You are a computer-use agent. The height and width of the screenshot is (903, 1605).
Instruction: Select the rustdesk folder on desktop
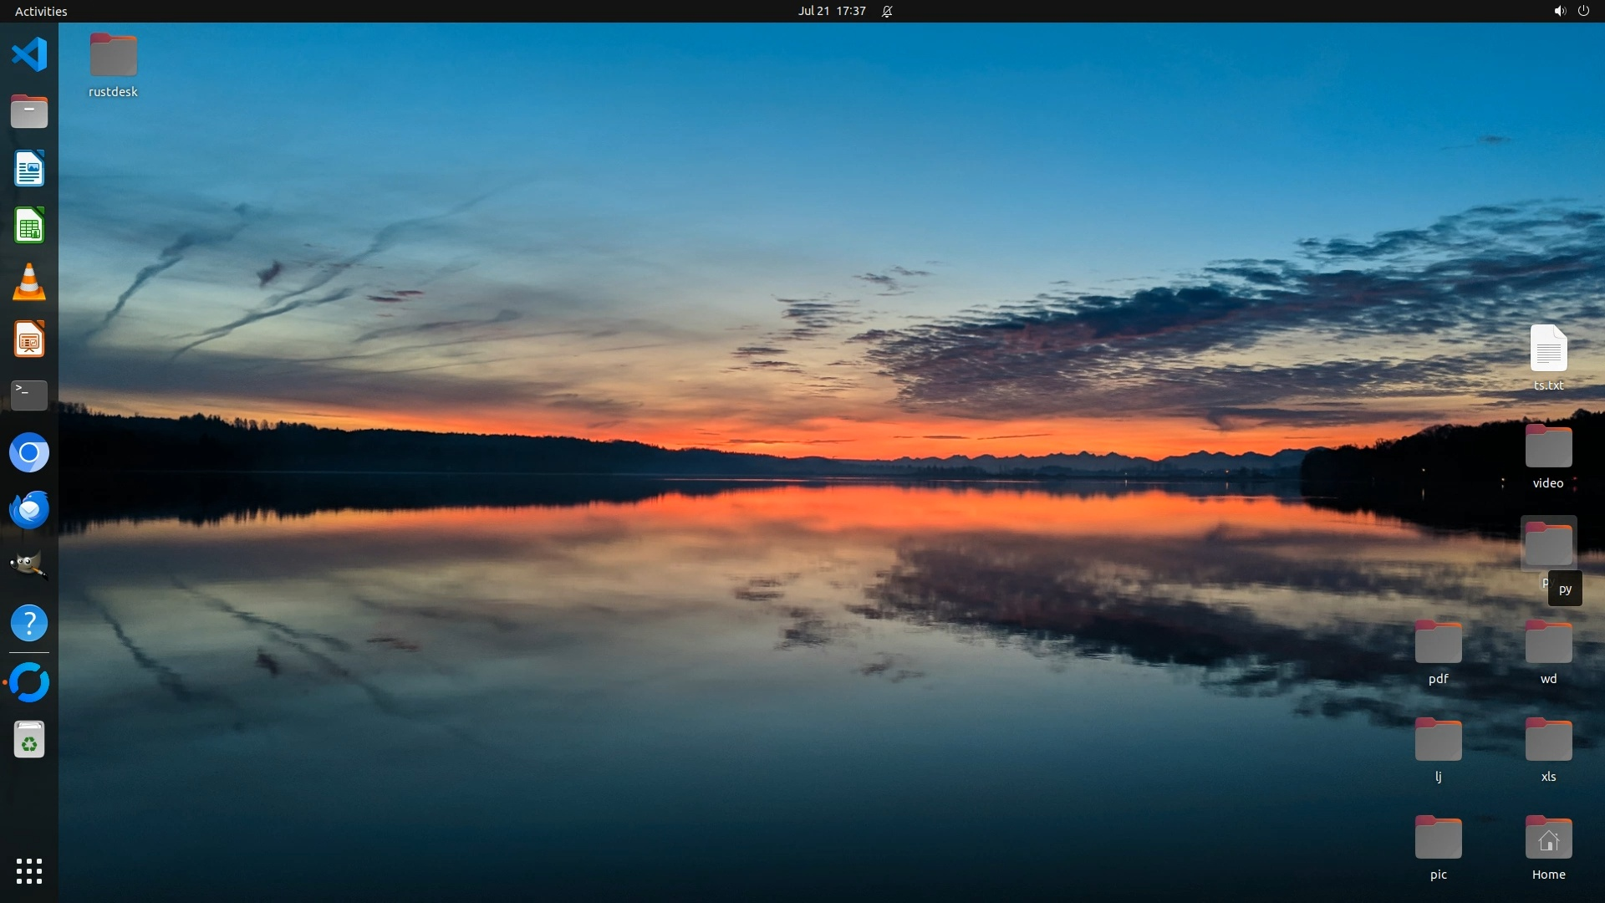click(x=113, y=56)
